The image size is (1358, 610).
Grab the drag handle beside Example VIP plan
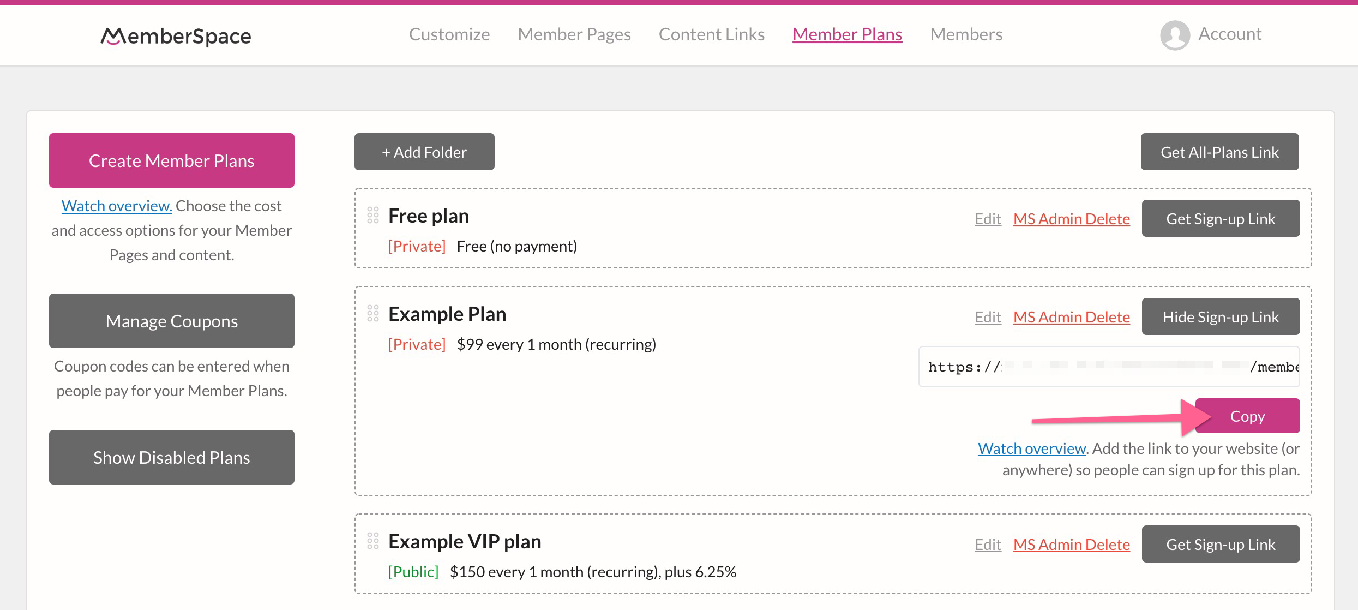click(x=374, y=541)
